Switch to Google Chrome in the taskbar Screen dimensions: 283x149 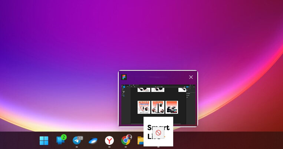coord(126,140)
